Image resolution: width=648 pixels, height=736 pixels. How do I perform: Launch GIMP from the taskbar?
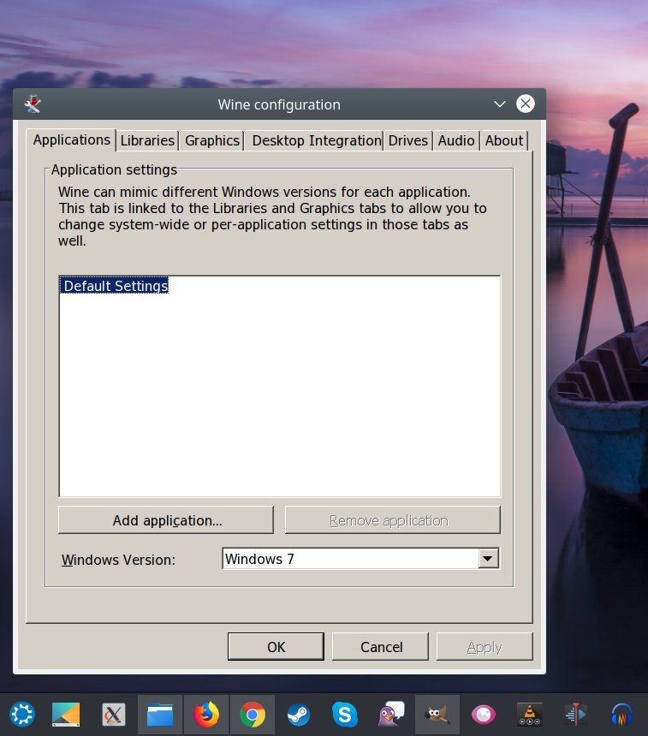tap(437, 715)
